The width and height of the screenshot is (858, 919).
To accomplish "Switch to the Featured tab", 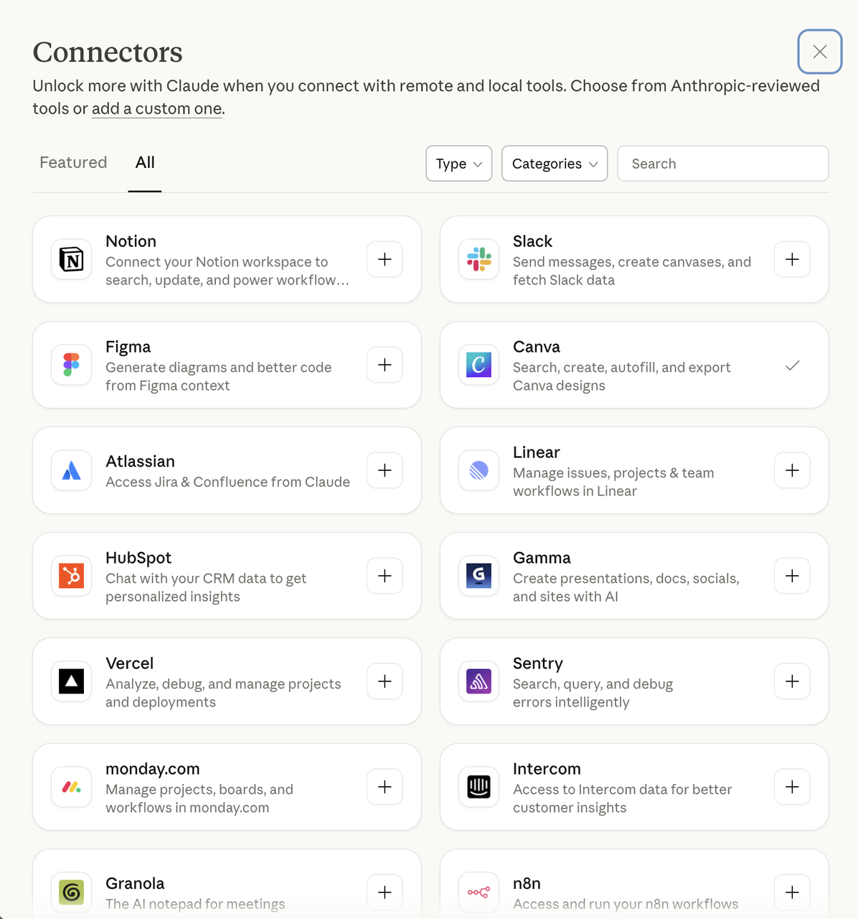I will 73,162.
